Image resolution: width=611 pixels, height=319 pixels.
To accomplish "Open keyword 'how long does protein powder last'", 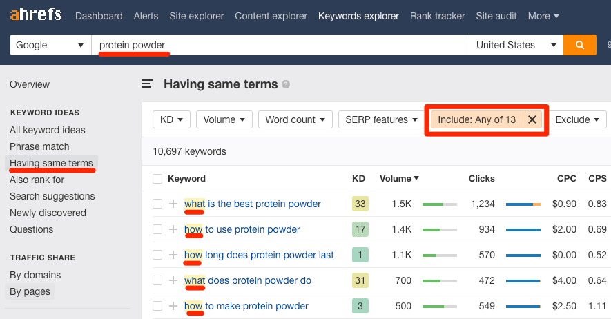I will point(259,255).
